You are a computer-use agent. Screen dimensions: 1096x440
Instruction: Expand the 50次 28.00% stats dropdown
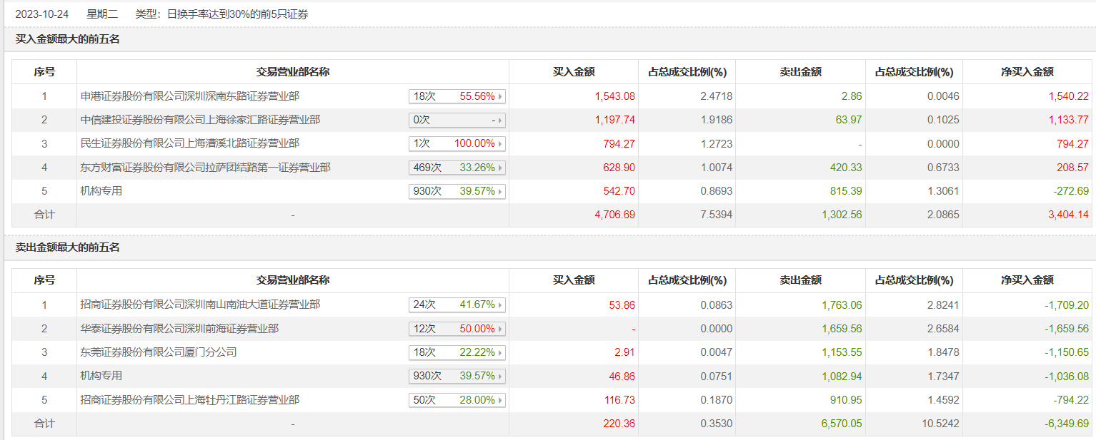click(x=500, y=401)
